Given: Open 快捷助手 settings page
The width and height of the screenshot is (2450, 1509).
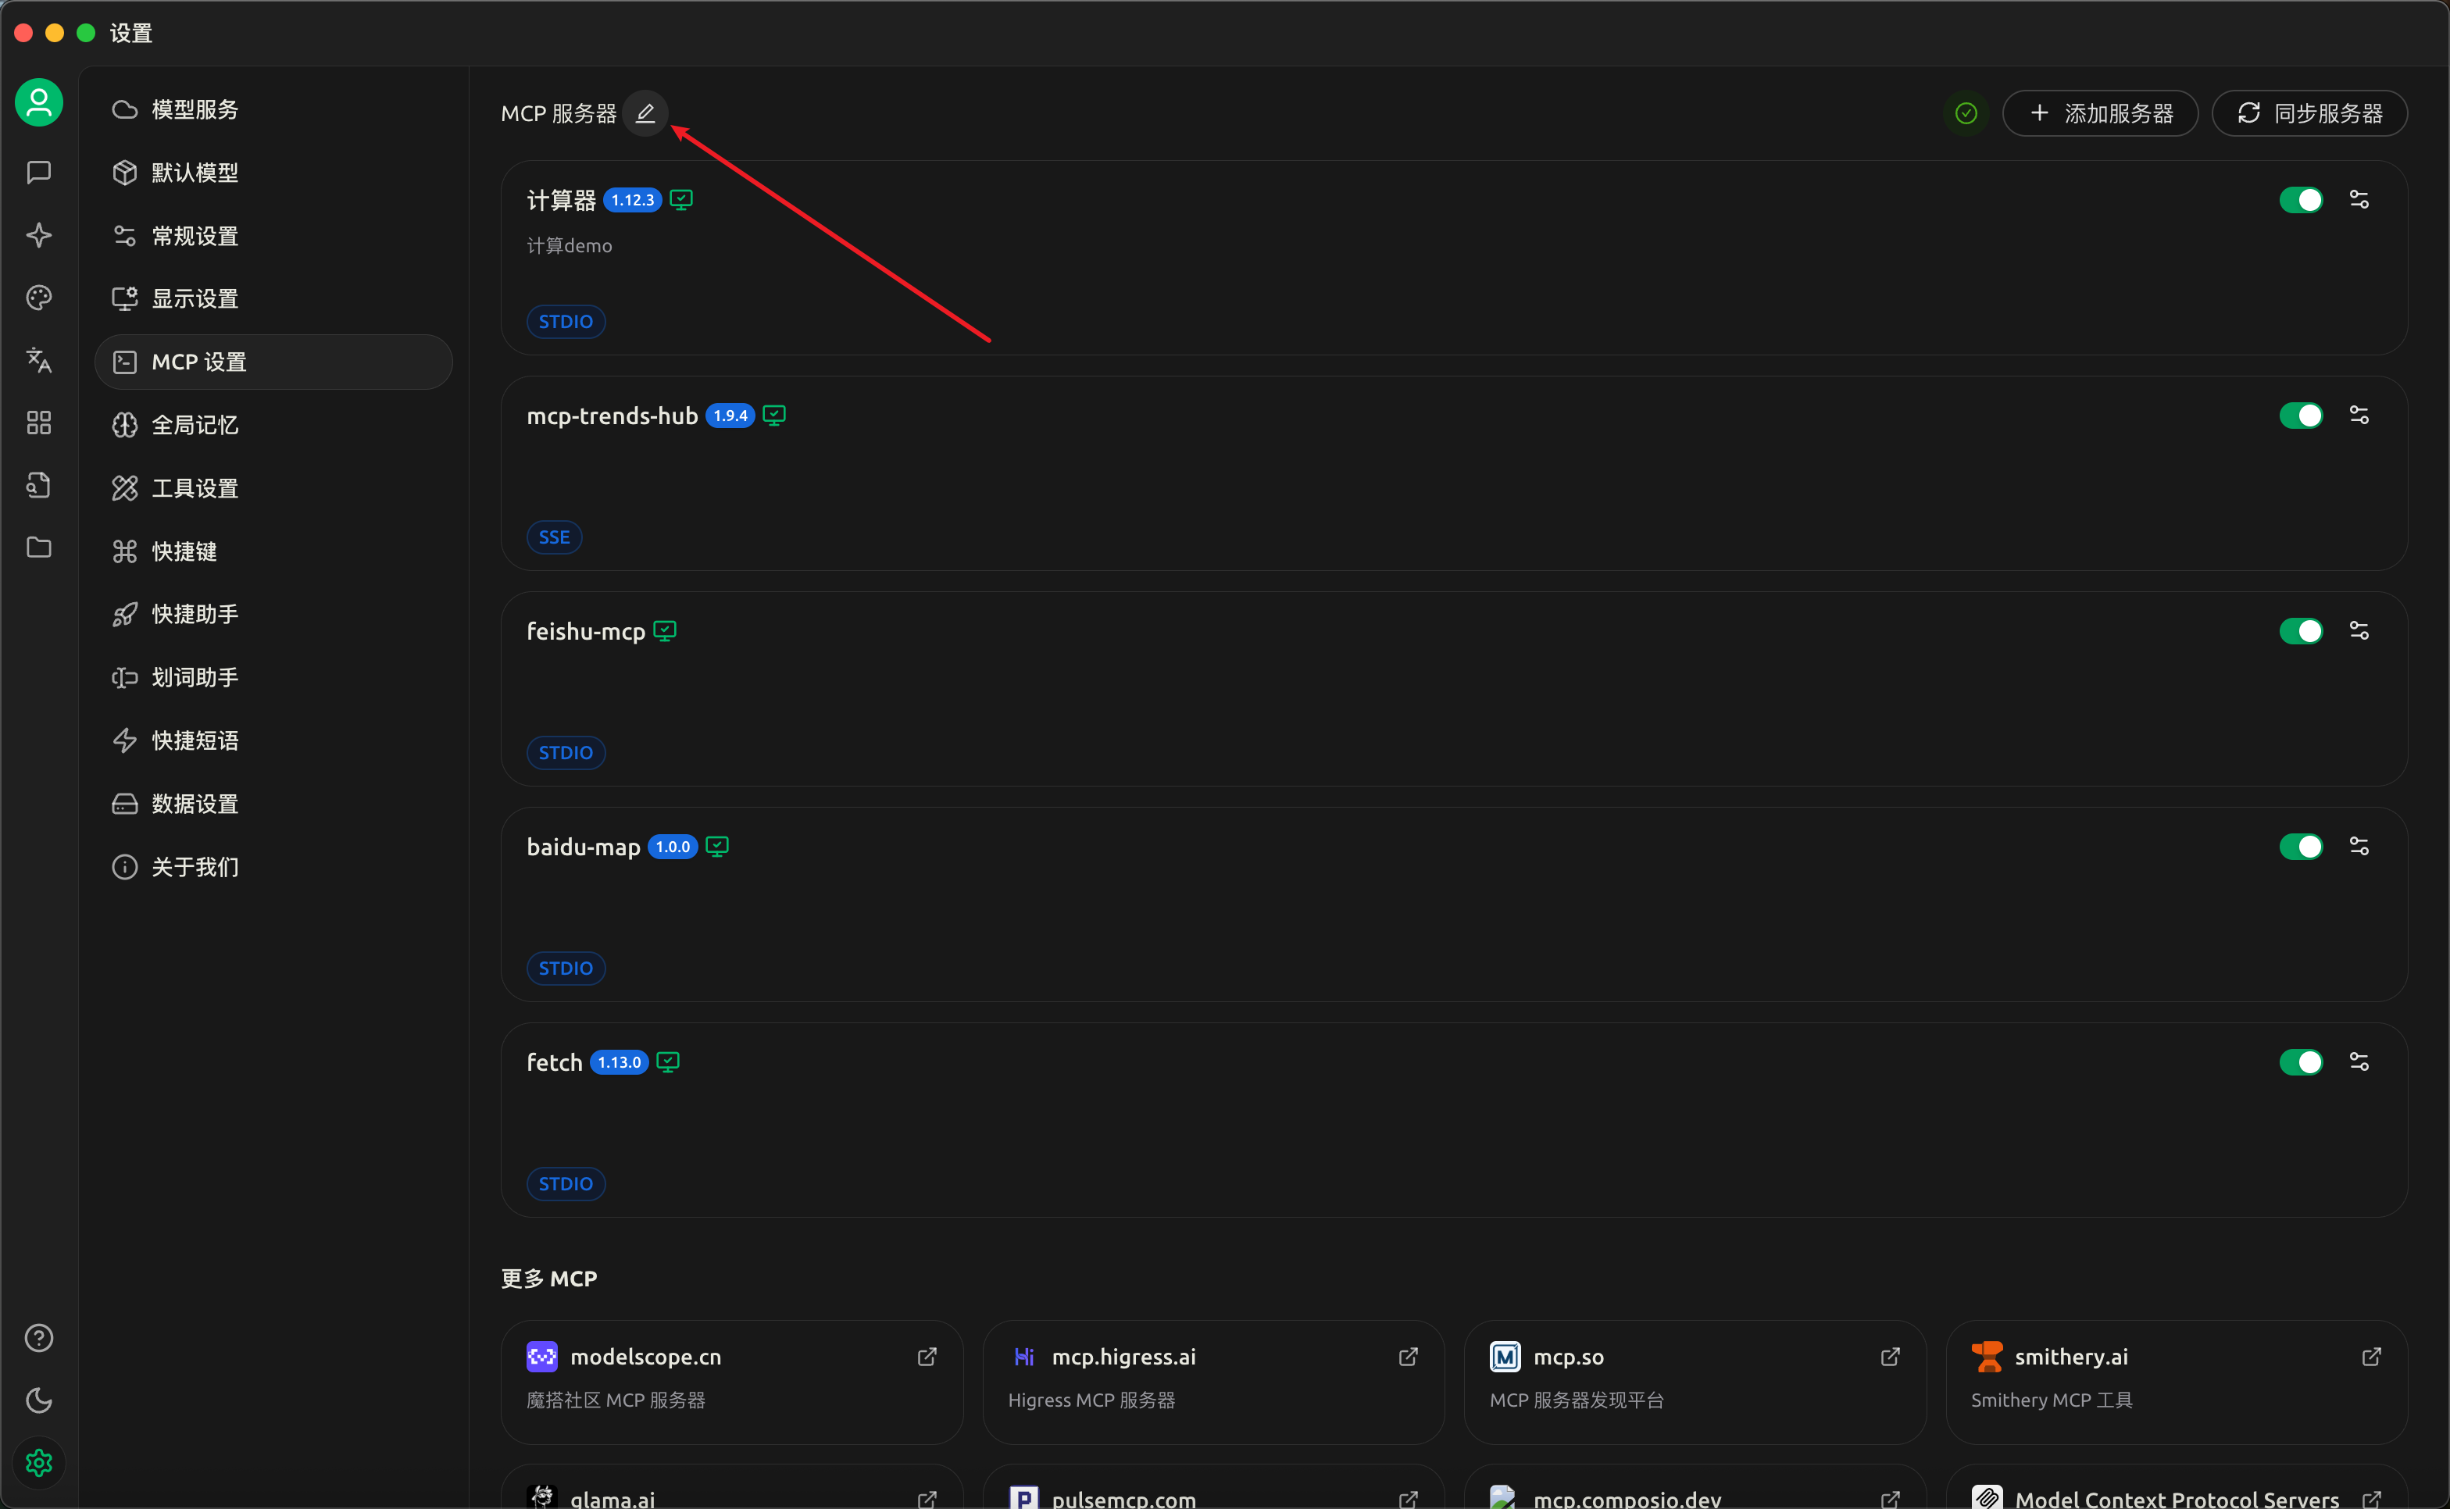Looking at the screenshot, I should pos(273,614).
